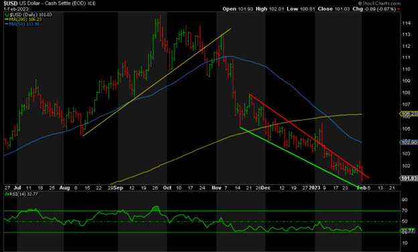Viewport: 418px width, 252px height.
Task: Click the High 102.01 value
Action: (x=270, y=9)
